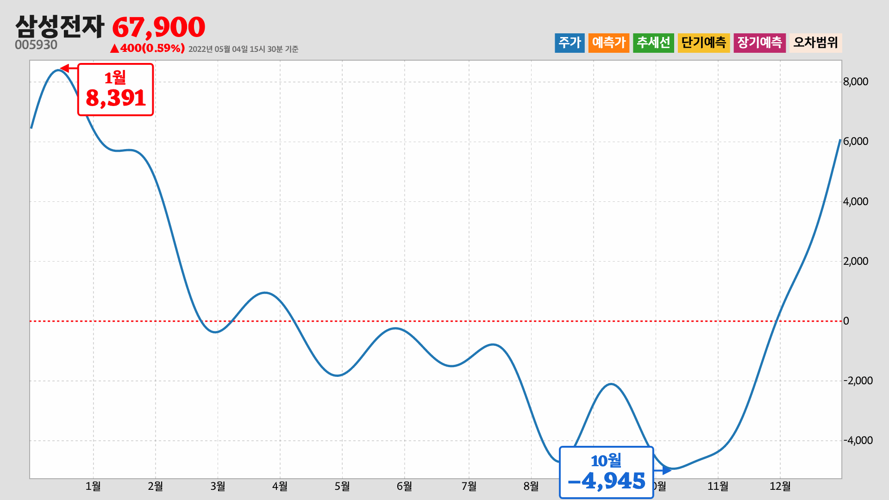Click the 2월 x-axis label
This screenshot has width=889, height=500.
[x=155, y=486]
